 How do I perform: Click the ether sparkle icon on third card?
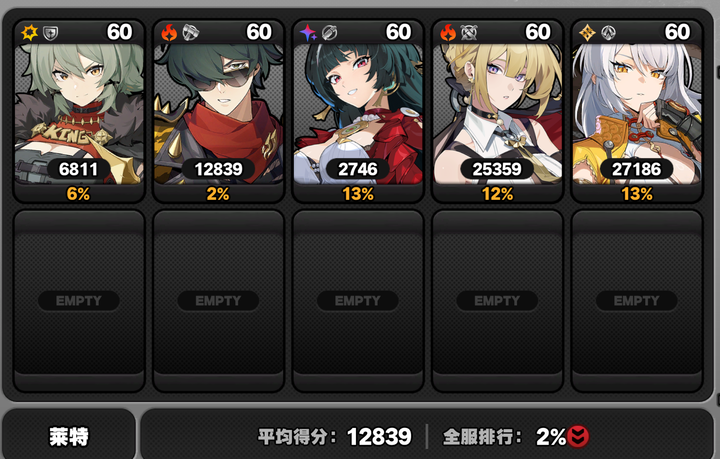coord(308,33)
